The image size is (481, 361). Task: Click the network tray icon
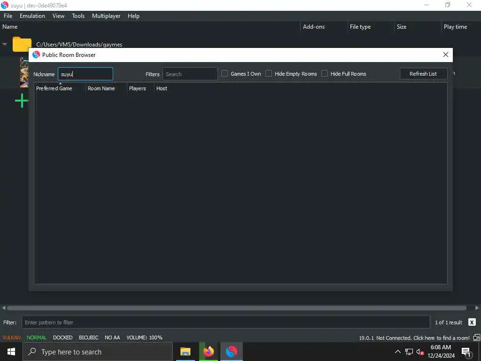tap(409, 352)
